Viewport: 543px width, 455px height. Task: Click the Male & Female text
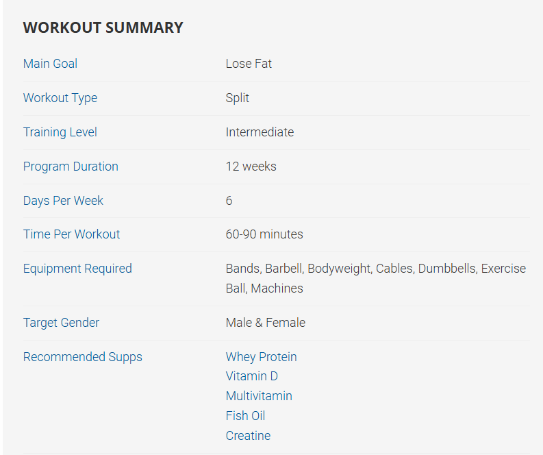coord(266,323)
